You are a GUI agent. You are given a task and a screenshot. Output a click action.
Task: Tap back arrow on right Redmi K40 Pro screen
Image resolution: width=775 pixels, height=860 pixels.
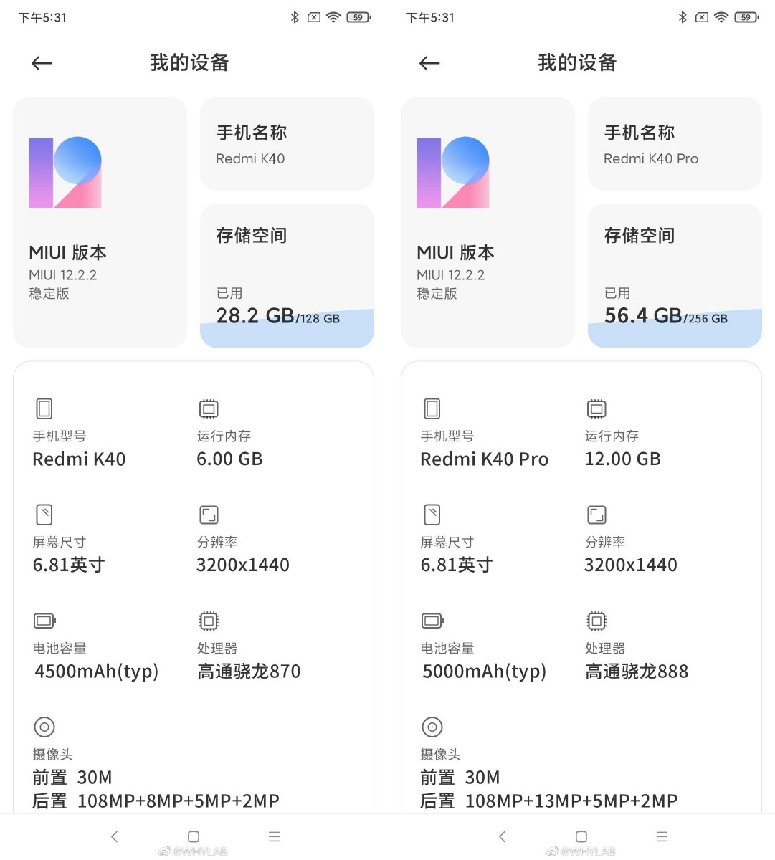429,63
